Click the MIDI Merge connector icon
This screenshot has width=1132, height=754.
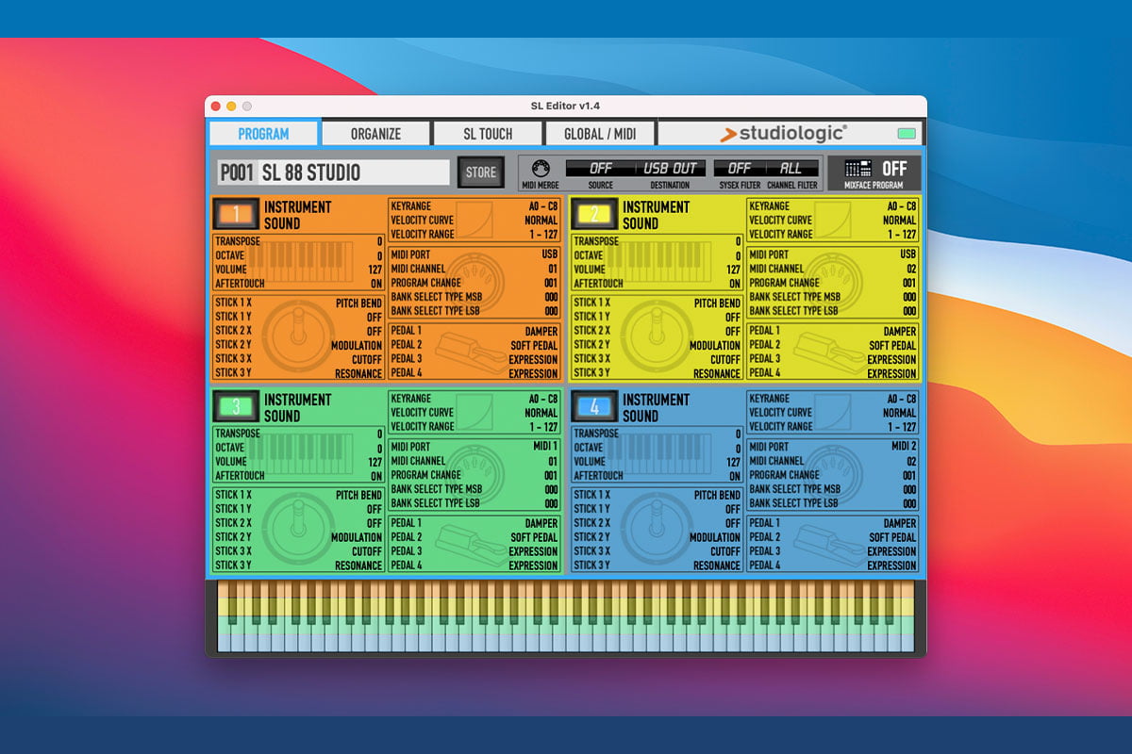pyautogui.click(x=541, y=169)
